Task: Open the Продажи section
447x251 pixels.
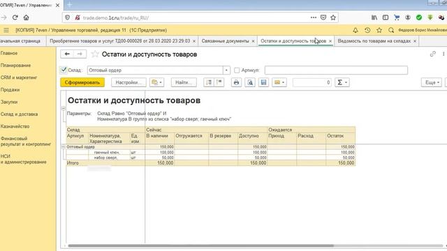Action: pos(10,90)
